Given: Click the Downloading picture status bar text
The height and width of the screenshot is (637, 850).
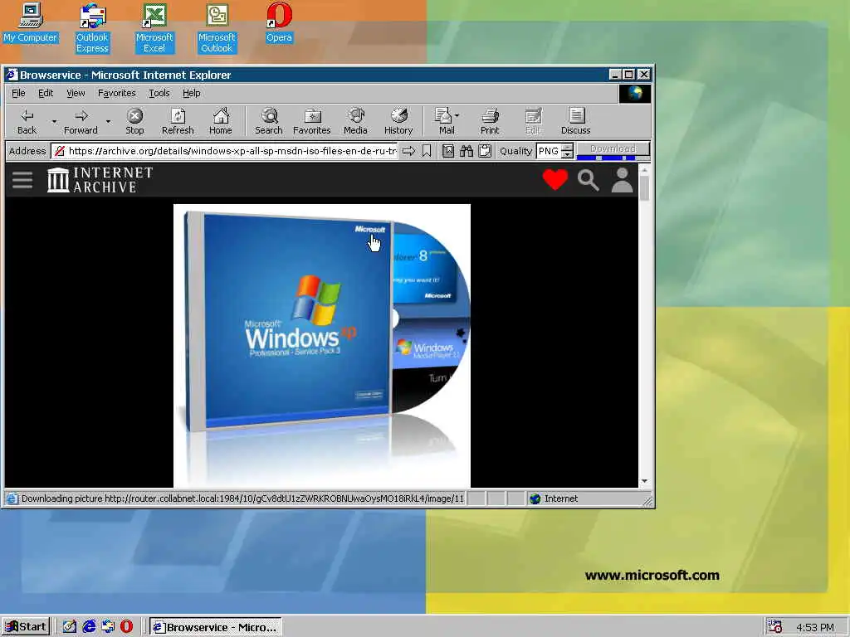Looking at the screenshot, I should (x=242, y=498).
